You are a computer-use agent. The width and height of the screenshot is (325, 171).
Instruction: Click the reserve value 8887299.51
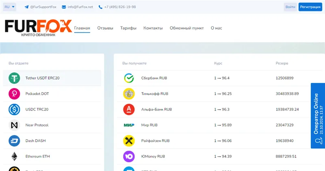coord(286,156)
